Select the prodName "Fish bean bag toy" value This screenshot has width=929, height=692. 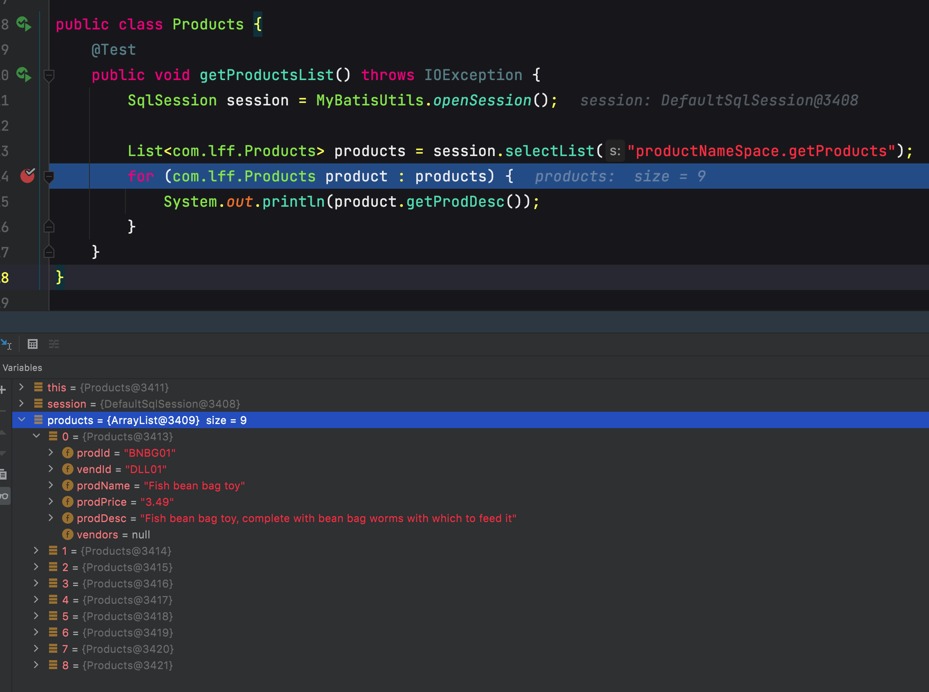click(194, 485)
